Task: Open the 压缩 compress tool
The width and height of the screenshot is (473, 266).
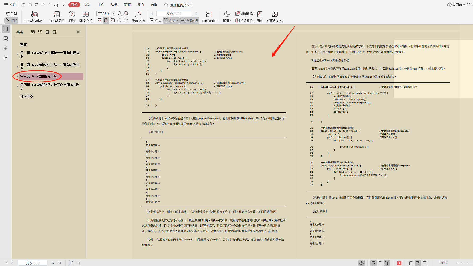Action: click(260, 17)
